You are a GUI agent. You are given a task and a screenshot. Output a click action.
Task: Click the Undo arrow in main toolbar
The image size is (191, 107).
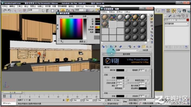point(5,11)
